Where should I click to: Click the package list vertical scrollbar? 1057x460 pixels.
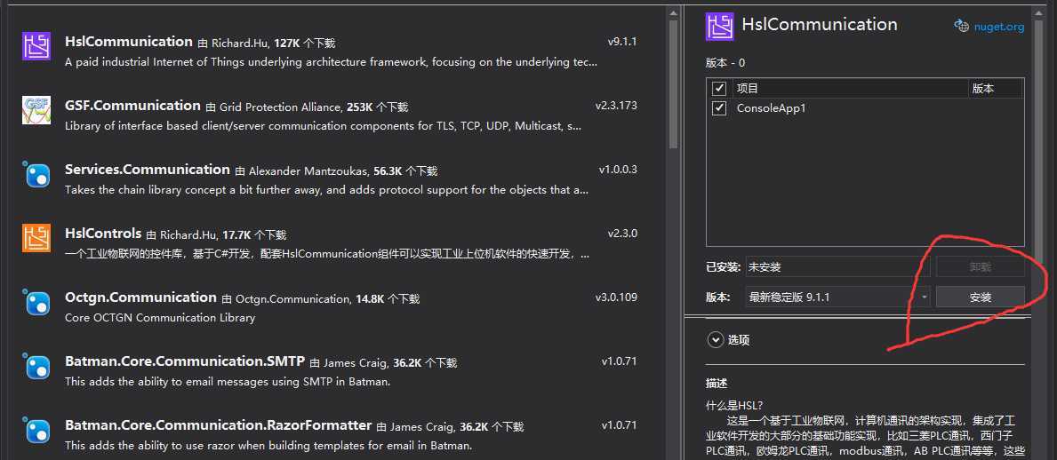674,84
